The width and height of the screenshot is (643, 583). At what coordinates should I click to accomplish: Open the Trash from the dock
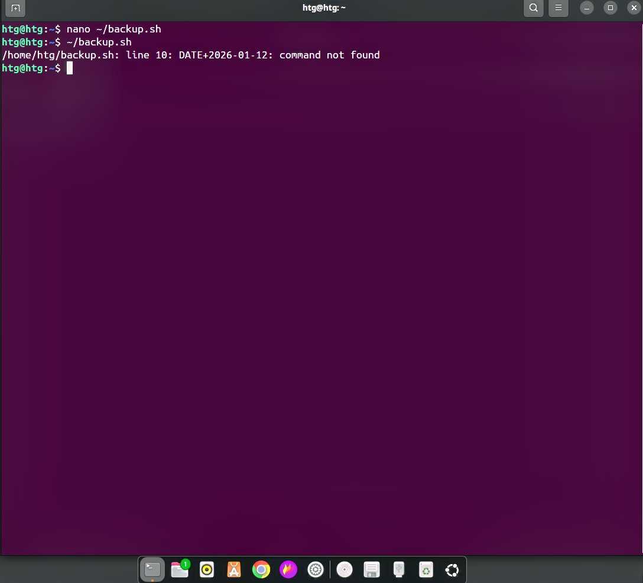click(426, 569)
